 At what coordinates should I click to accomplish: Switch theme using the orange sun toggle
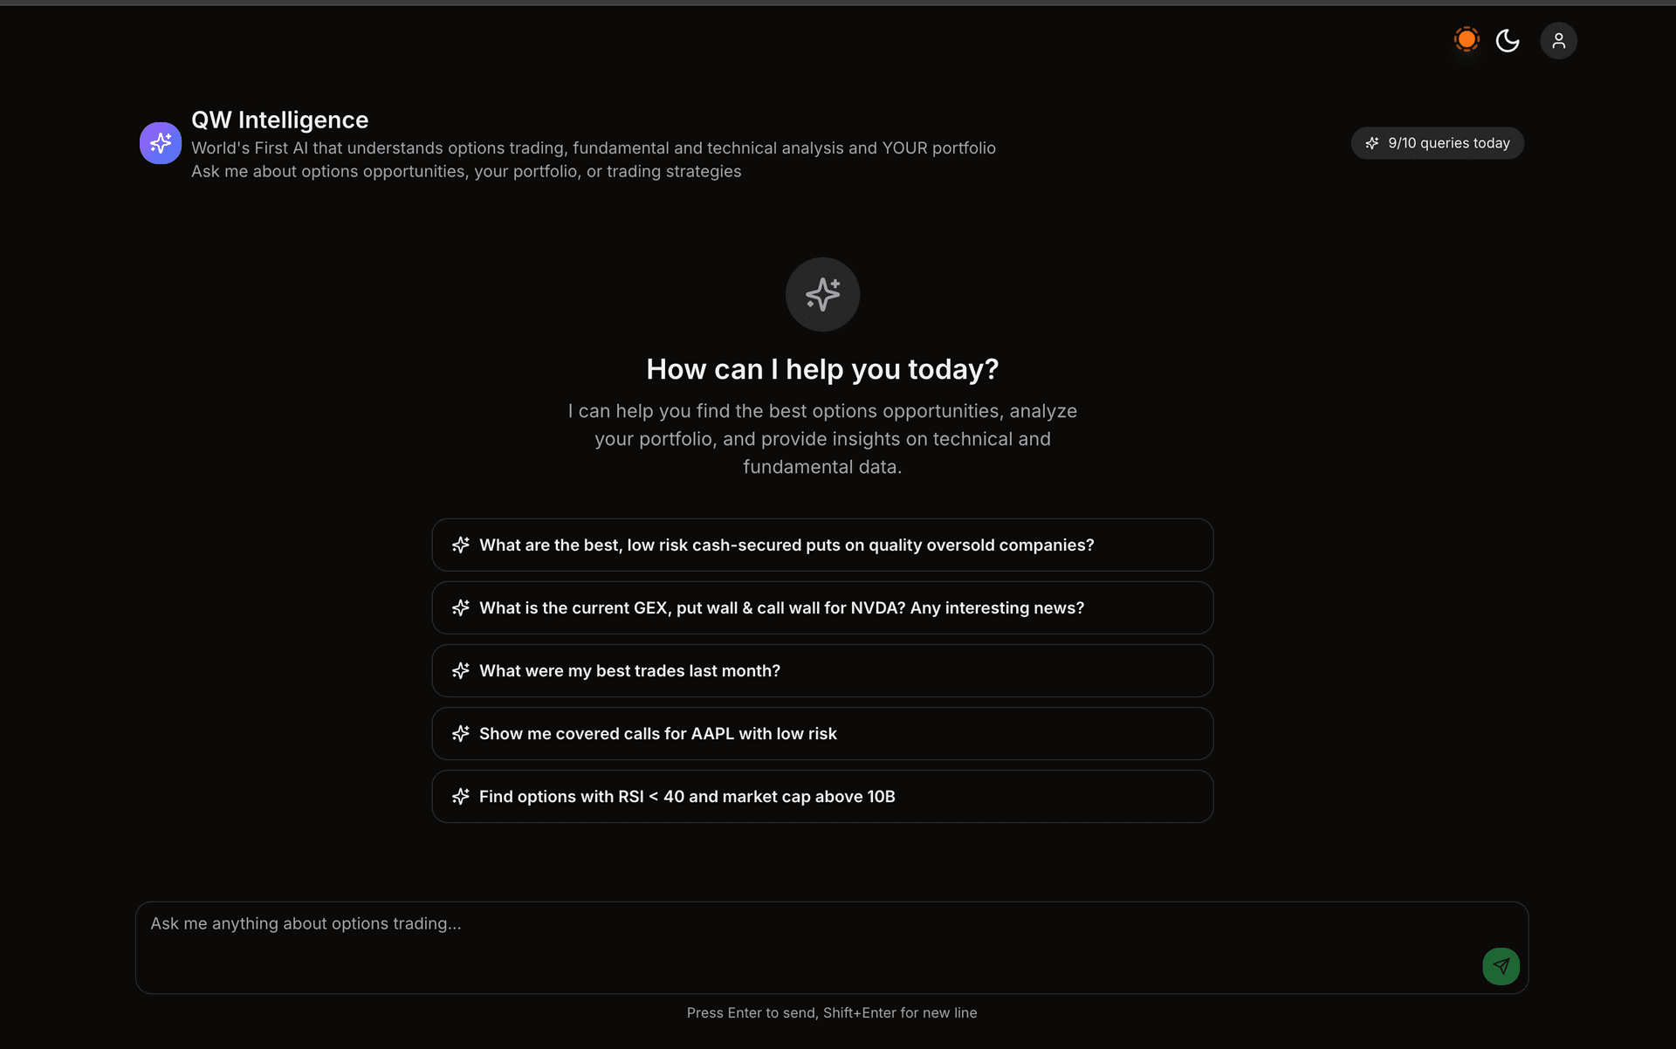(1466, 40)
